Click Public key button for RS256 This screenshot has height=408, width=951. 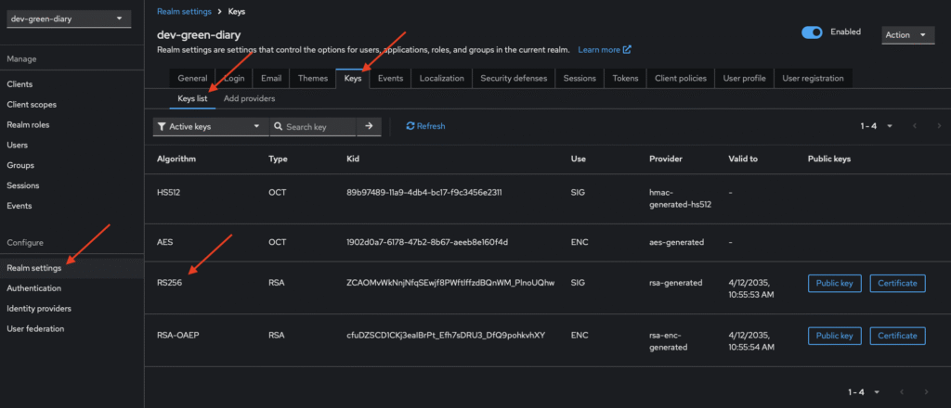(x=835, y=283)
